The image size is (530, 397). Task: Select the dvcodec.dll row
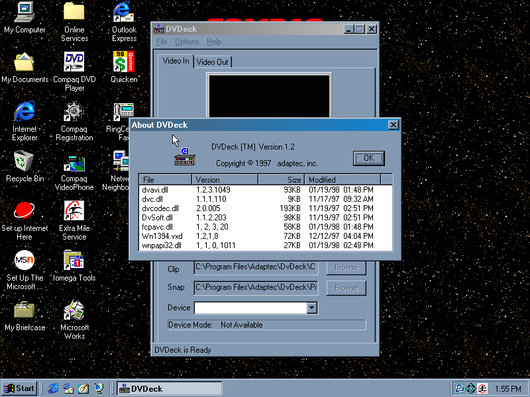click(266, 208)
